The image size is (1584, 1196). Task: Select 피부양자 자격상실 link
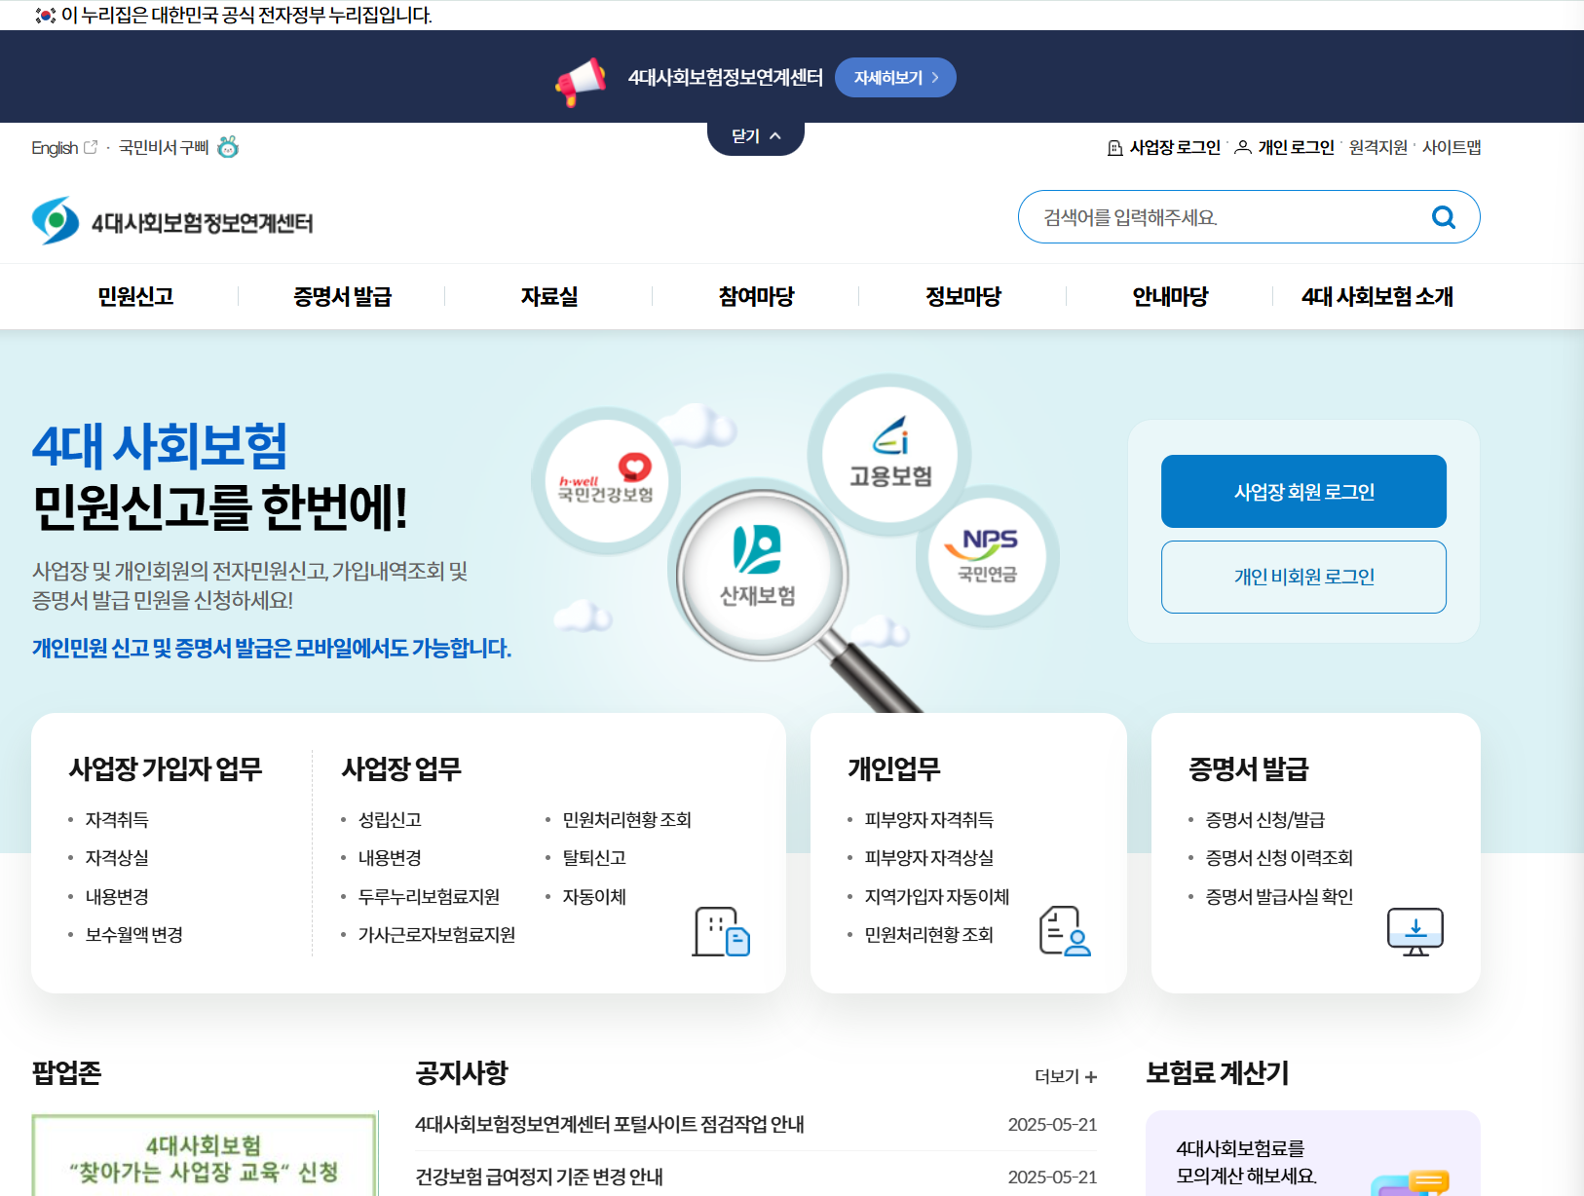point(929,858)
